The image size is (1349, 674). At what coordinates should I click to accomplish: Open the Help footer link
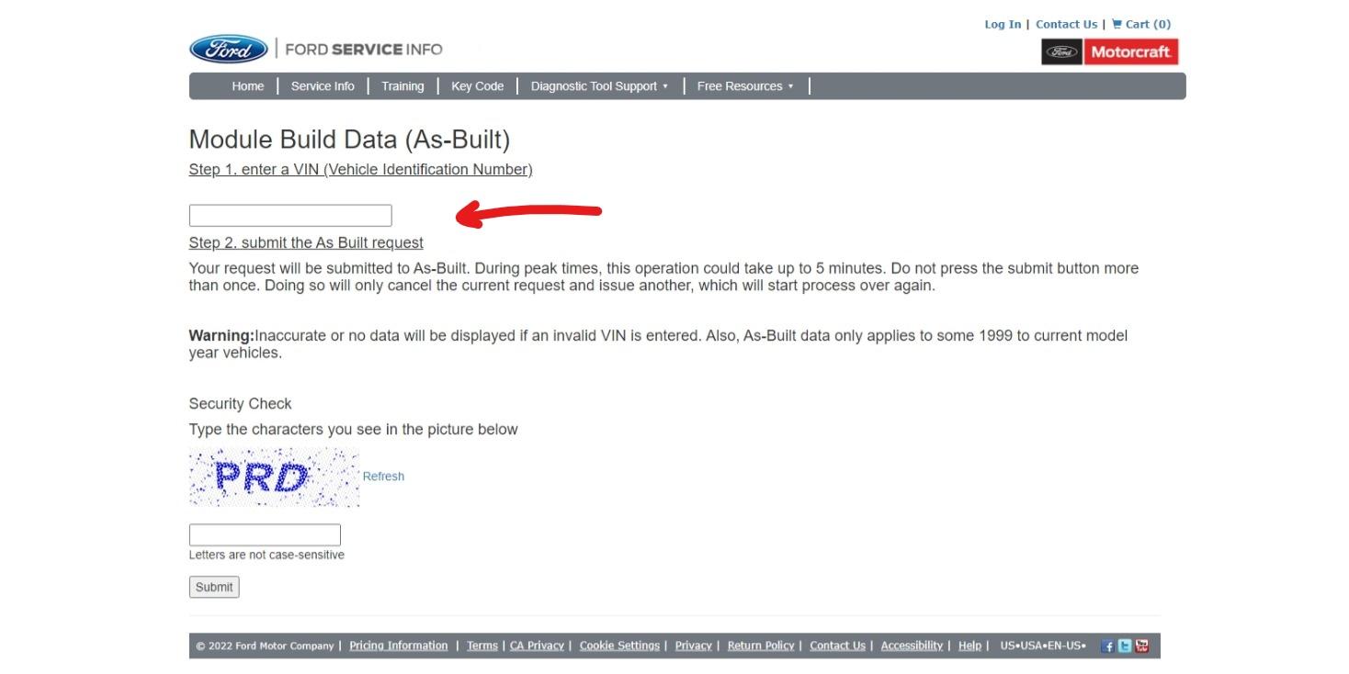click(969, 646)
